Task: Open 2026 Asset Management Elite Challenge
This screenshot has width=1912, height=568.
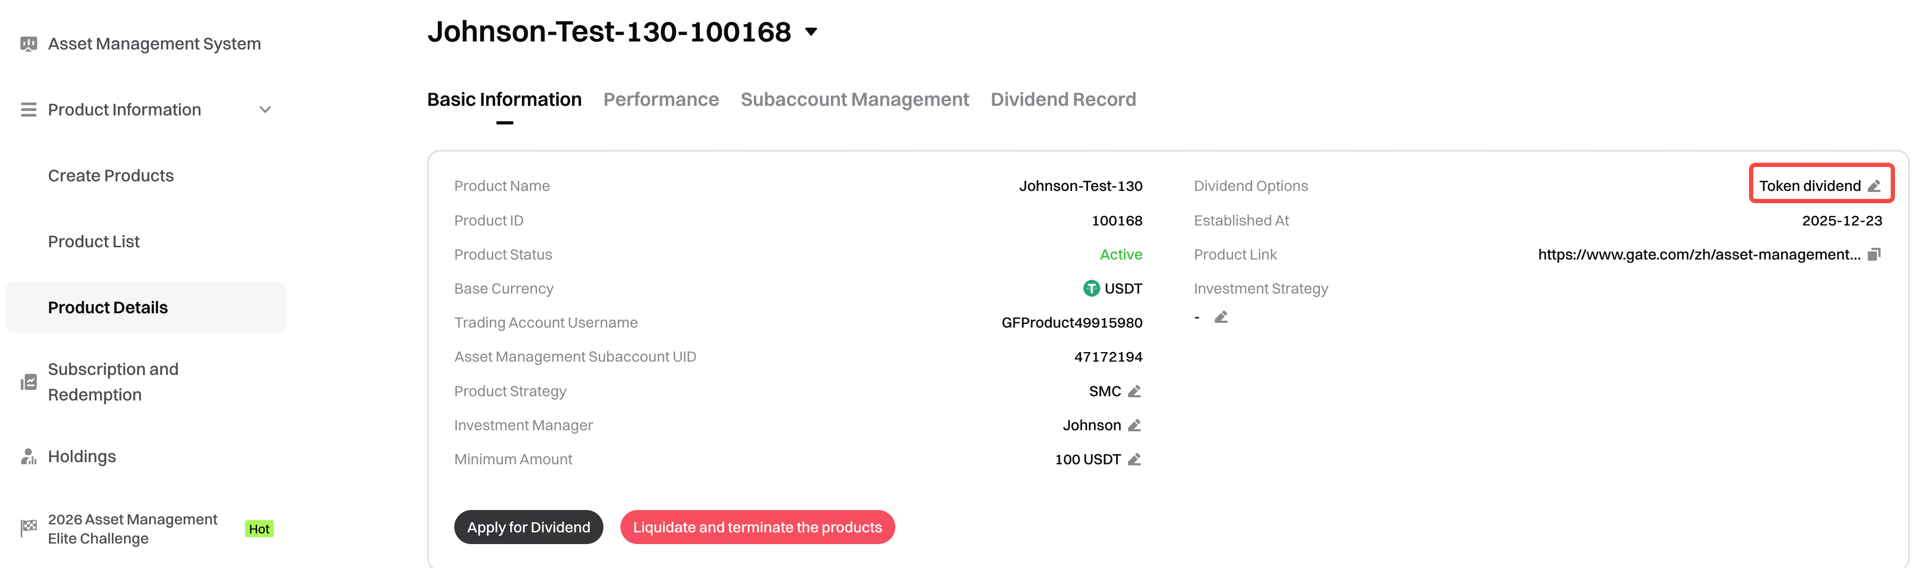Action: click(132, 529)
